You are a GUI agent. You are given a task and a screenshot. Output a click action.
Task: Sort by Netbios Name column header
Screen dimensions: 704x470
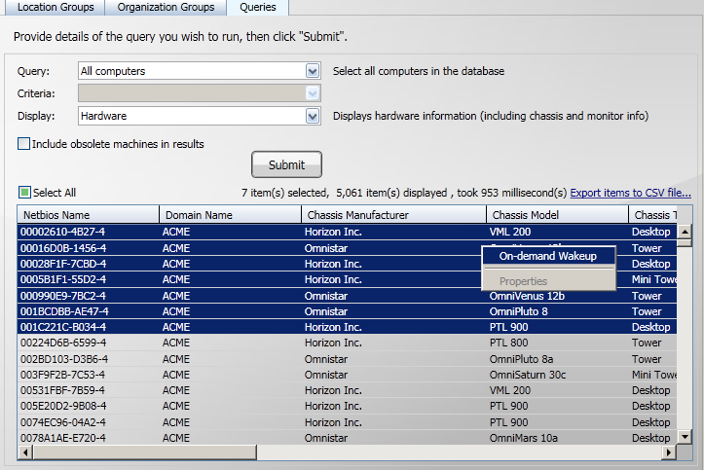(88, 215)
